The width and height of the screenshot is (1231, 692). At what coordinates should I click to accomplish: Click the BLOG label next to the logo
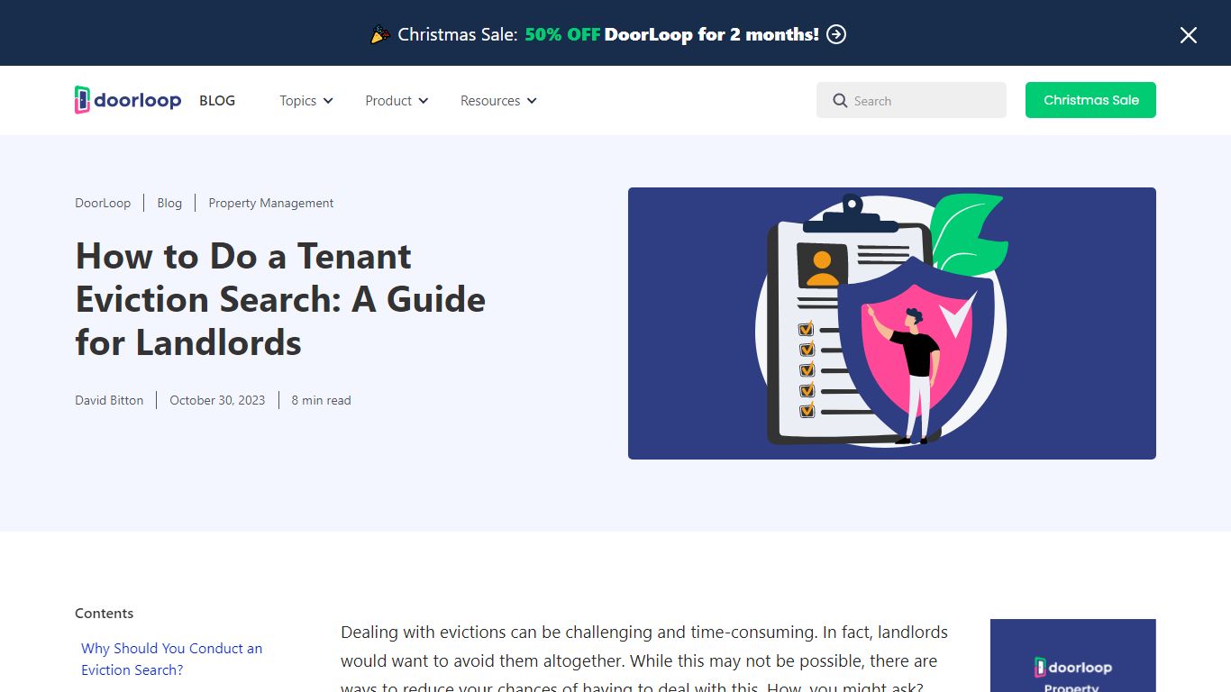click(217, 101)
